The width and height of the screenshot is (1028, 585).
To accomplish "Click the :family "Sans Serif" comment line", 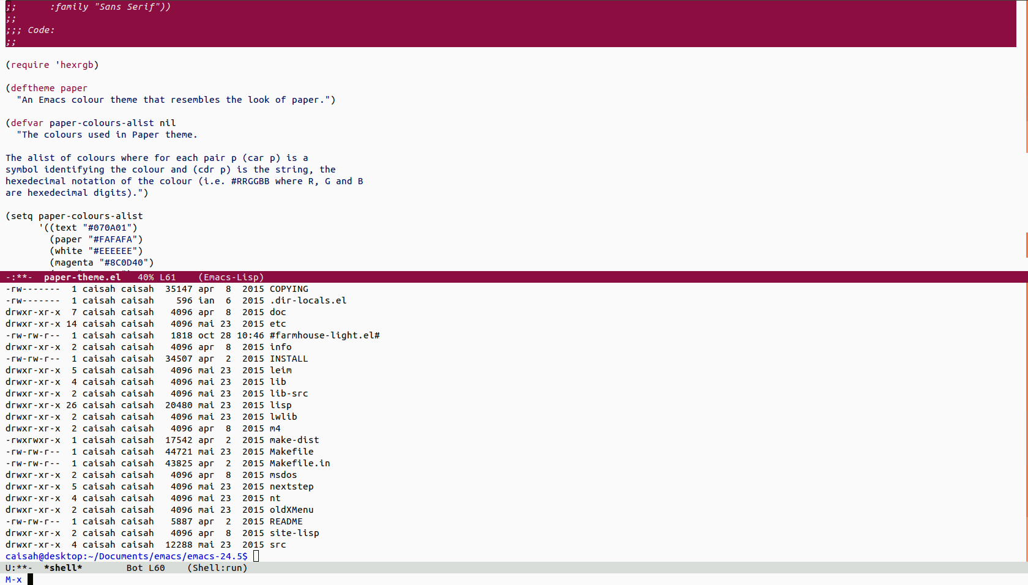I will [x=88, y=7].
